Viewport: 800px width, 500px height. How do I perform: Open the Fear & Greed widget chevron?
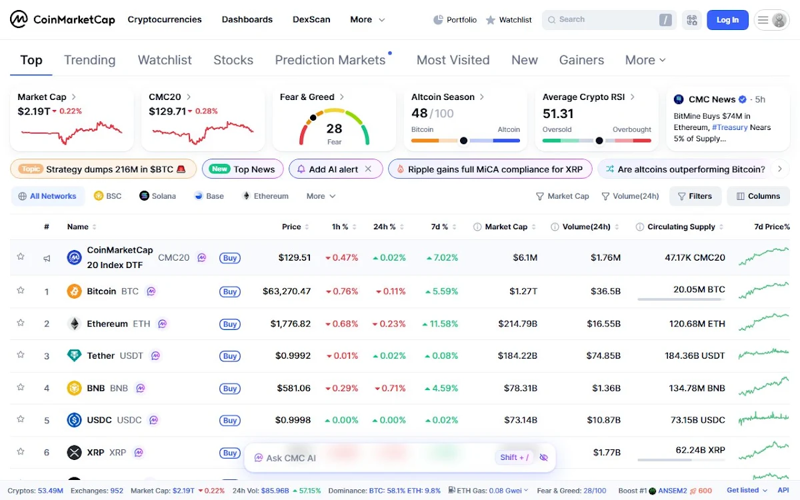(x=342, y=97)
